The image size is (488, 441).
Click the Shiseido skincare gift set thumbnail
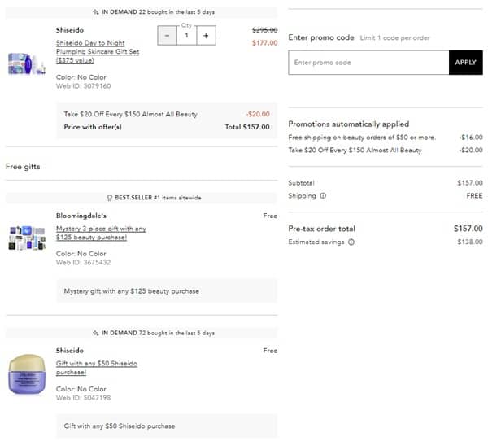(x=27, y=63)
